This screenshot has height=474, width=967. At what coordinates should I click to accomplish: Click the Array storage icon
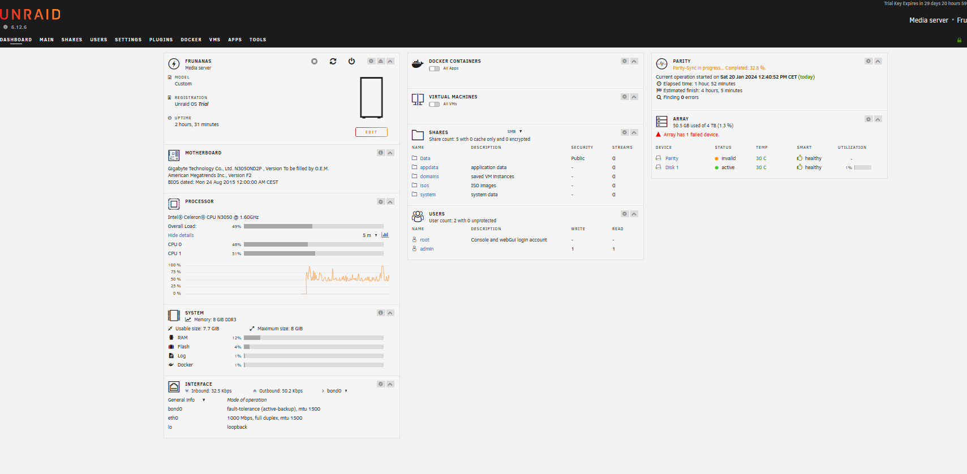point(661,122)
